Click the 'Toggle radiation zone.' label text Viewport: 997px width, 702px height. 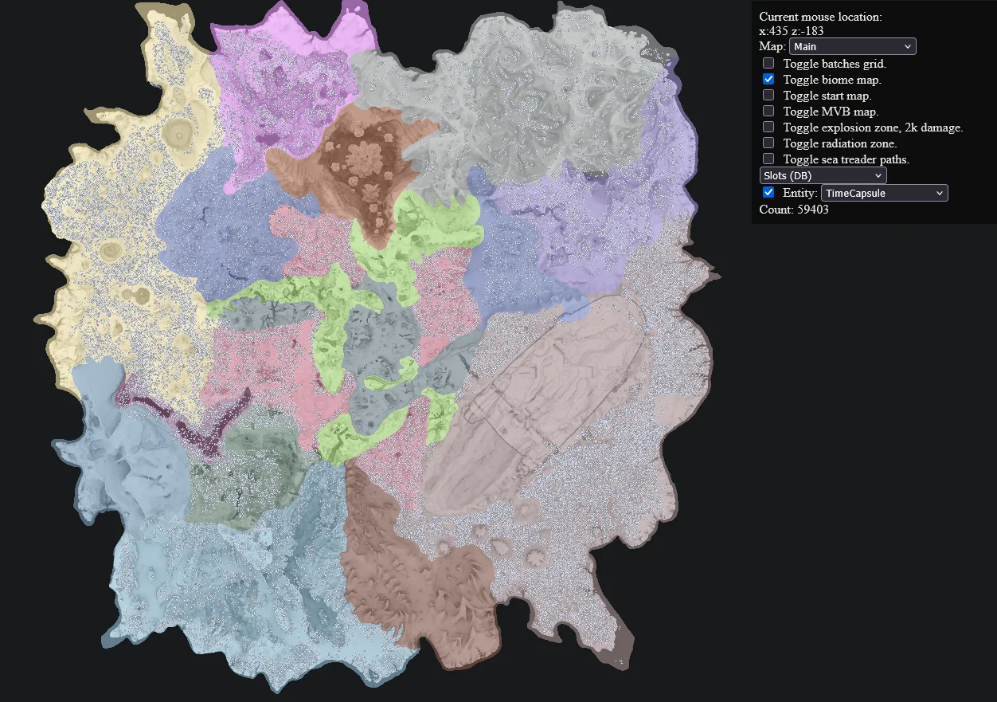point(840,143)
